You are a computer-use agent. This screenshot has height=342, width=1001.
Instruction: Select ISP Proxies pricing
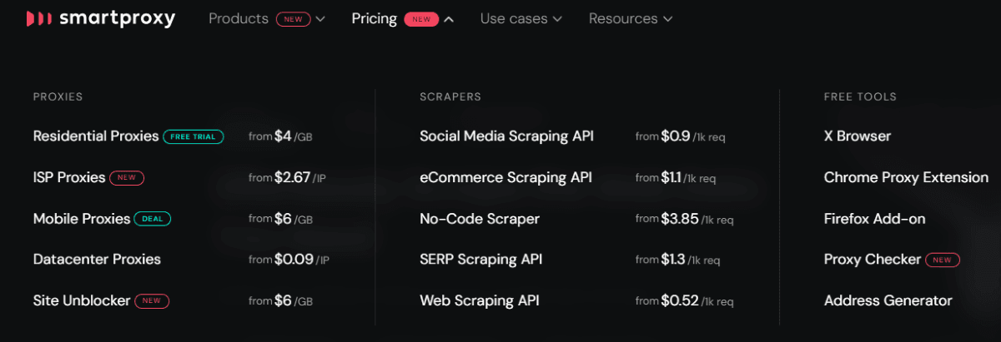[69, 177]
